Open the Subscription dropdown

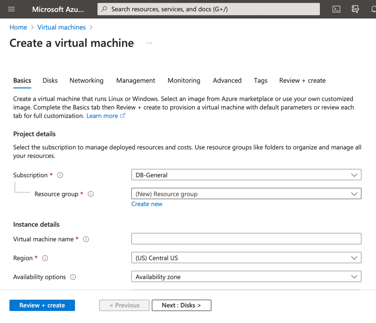click(354, 175)
